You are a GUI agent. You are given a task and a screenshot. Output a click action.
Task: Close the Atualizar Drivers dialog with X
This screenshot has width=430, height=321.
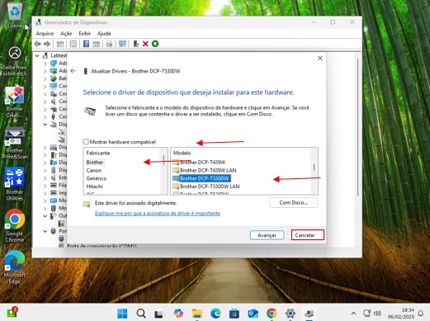click(x=320, y=58)
